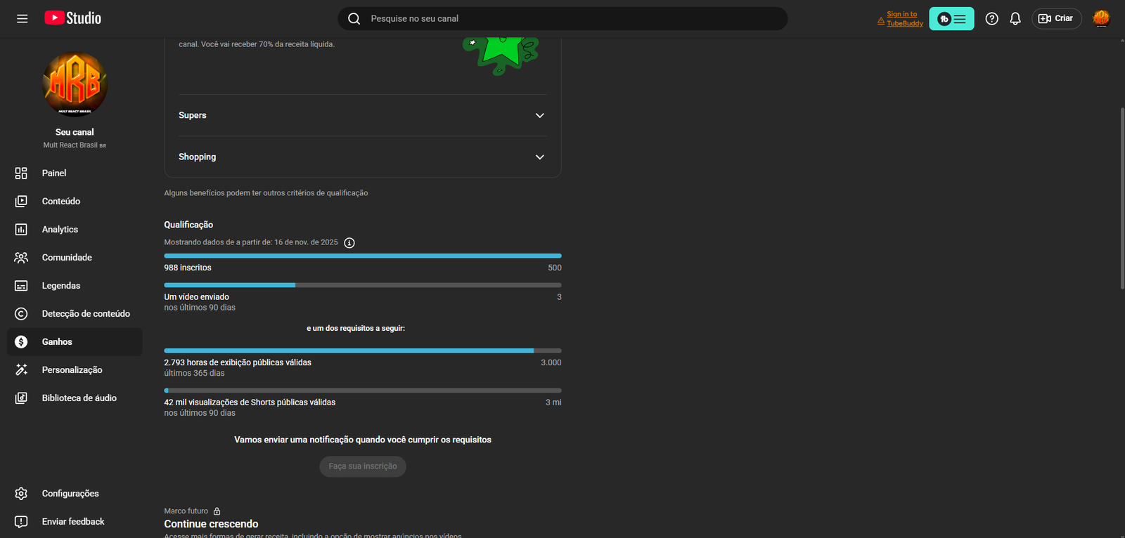Image resolution: width=1125 pixels, height=538 pixels.
Task: Click the 2.793 horas de exibição progress bar
Action: coord(363,350)
